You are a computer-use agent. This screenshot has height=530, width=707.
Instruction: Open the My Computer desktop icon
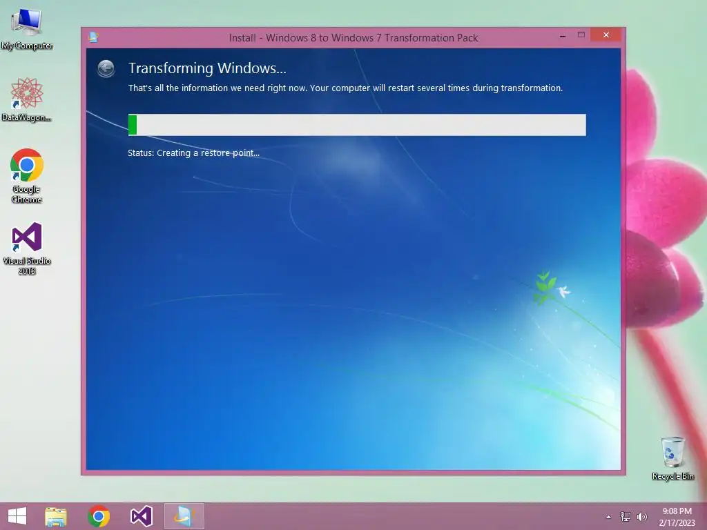pyautogui.click(x=27, y=29)
